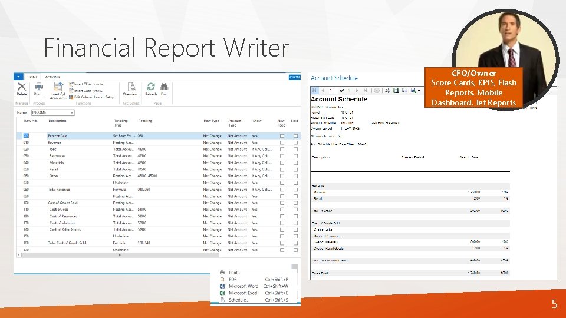Tick New Page checkbox for Cost of Goods Sold row
This screenshot has height=318, width=566.
pyautogui.click(x=282, y=203)
